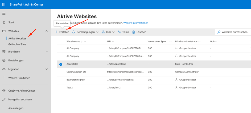Open the Hub column header chevron
Image resolution: width=251 pixels, height=113 pixels.
pyautogui.click(x=216, y=42)
